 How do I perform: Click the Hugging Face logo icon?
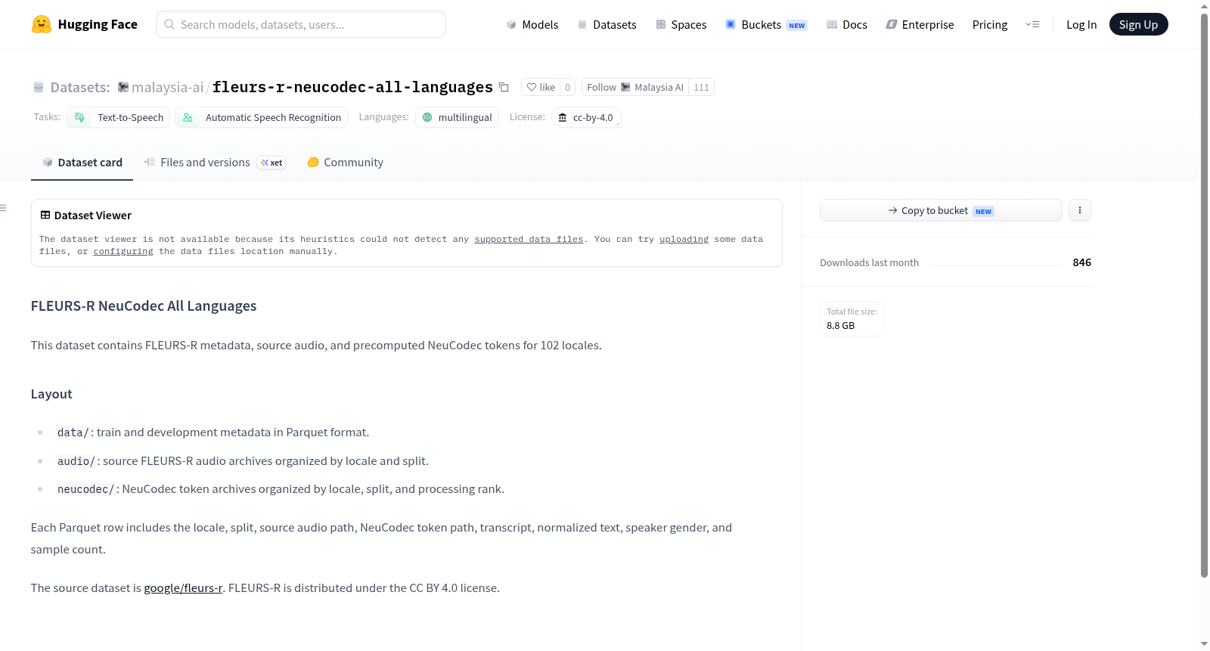tap(42, 24)
